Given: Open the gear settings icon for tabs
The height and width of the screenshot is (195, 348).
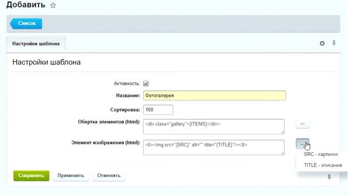Looking at the screenshot, I should pos(322,43).
